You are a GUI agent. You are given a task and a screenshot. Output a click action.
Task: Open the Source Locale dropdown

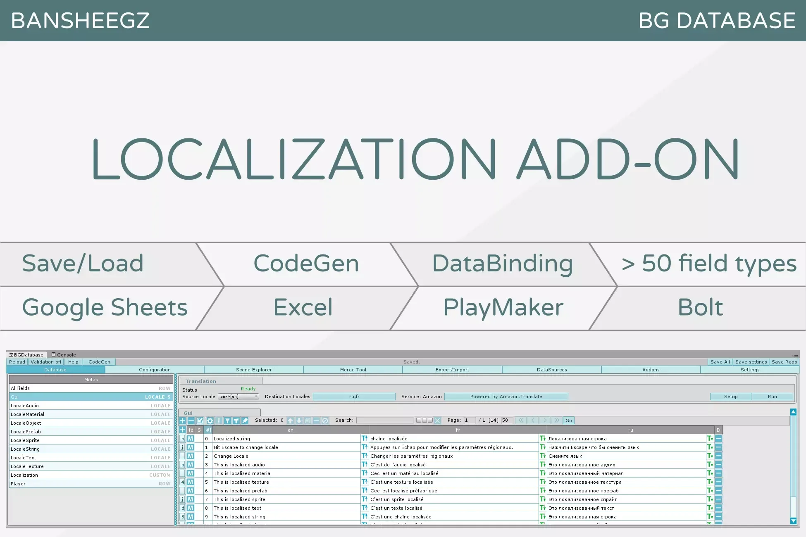tap(238, 397)
